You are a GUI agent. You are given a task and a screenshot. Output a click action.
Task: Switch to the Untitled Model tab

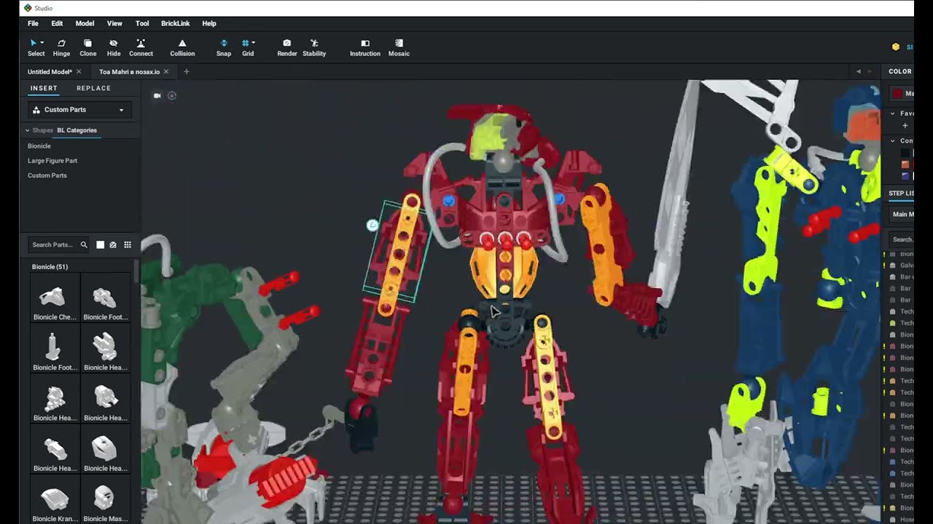(50, 71)
